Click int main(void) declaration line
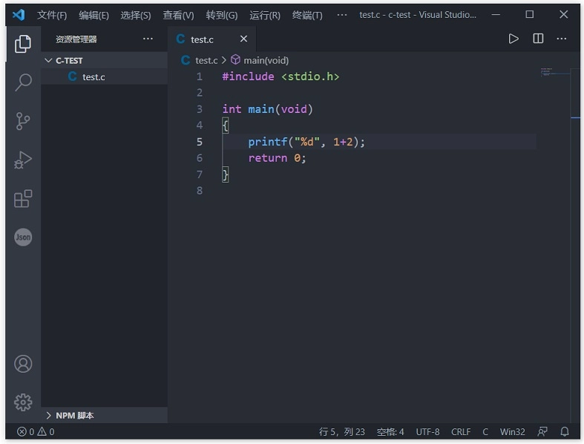 [267, 109]
